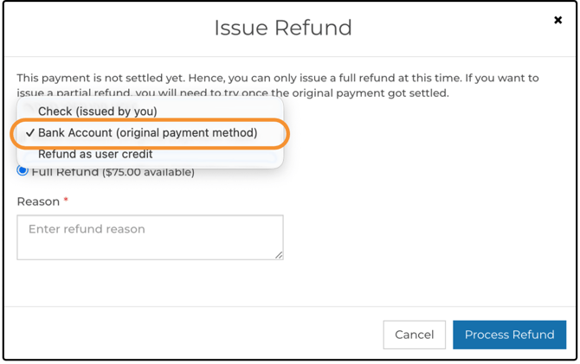The image size is (580, 364).
Task: Choose "Check (issued by you)" refund method
Action: point(98,112)
